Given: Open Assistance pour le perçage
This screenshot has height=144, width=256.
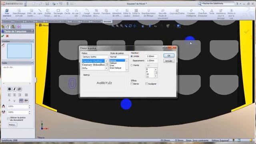Looking at the screenshot, I should coord(221,14).
